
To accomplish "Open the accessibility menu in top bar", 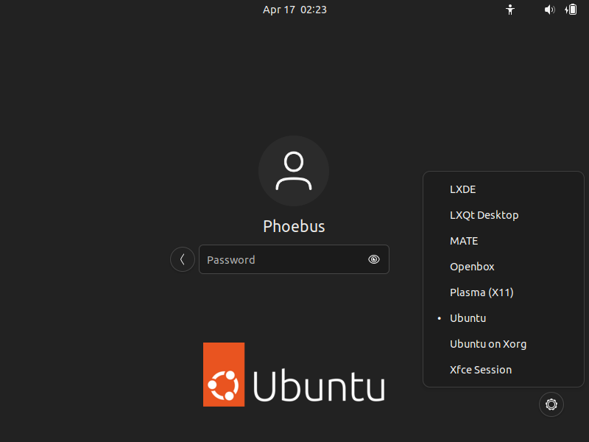I will [509, 10].
